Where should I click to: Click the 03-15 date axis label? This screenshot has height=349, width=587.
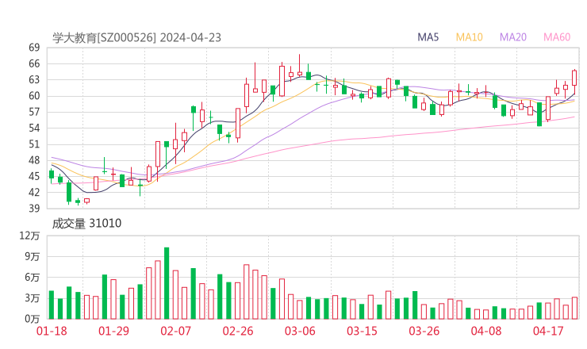tap(362, 331)
